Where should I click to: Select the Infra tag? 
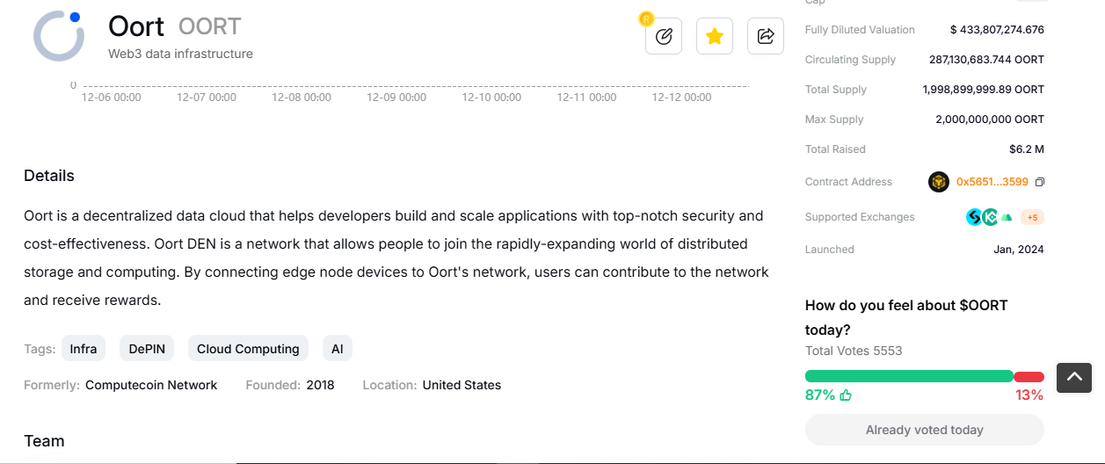pos(84,349)
